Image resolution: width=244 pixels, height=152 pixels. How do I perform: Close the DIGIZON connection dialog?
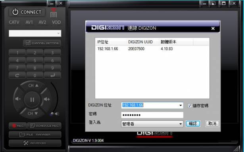pos(213,28)
